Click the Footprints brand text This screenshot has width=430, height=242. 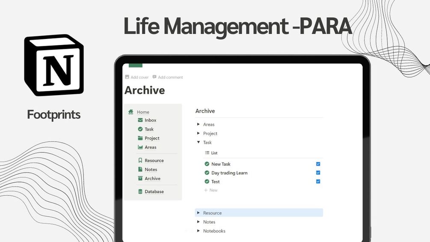coord(54,115)
